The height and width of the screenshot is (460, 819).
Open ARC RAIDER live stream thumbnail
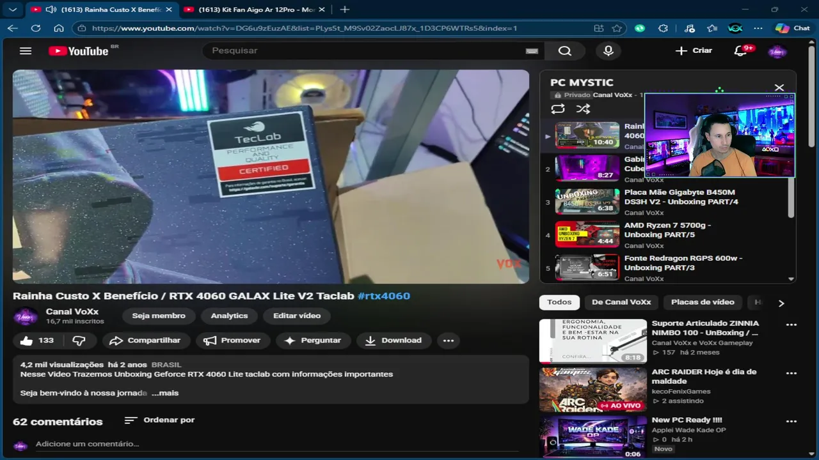click(x=593, y=390)
